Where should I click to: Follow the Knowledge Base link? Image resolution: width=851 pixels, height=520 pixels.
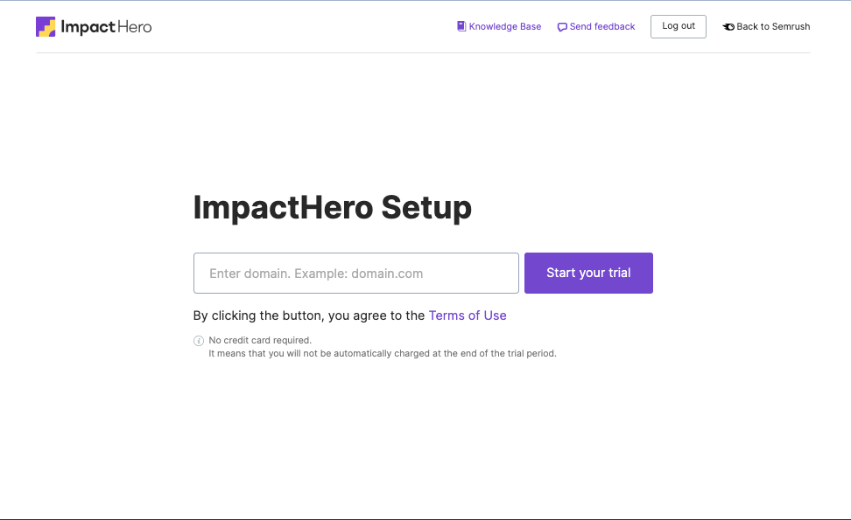(504, 26)
